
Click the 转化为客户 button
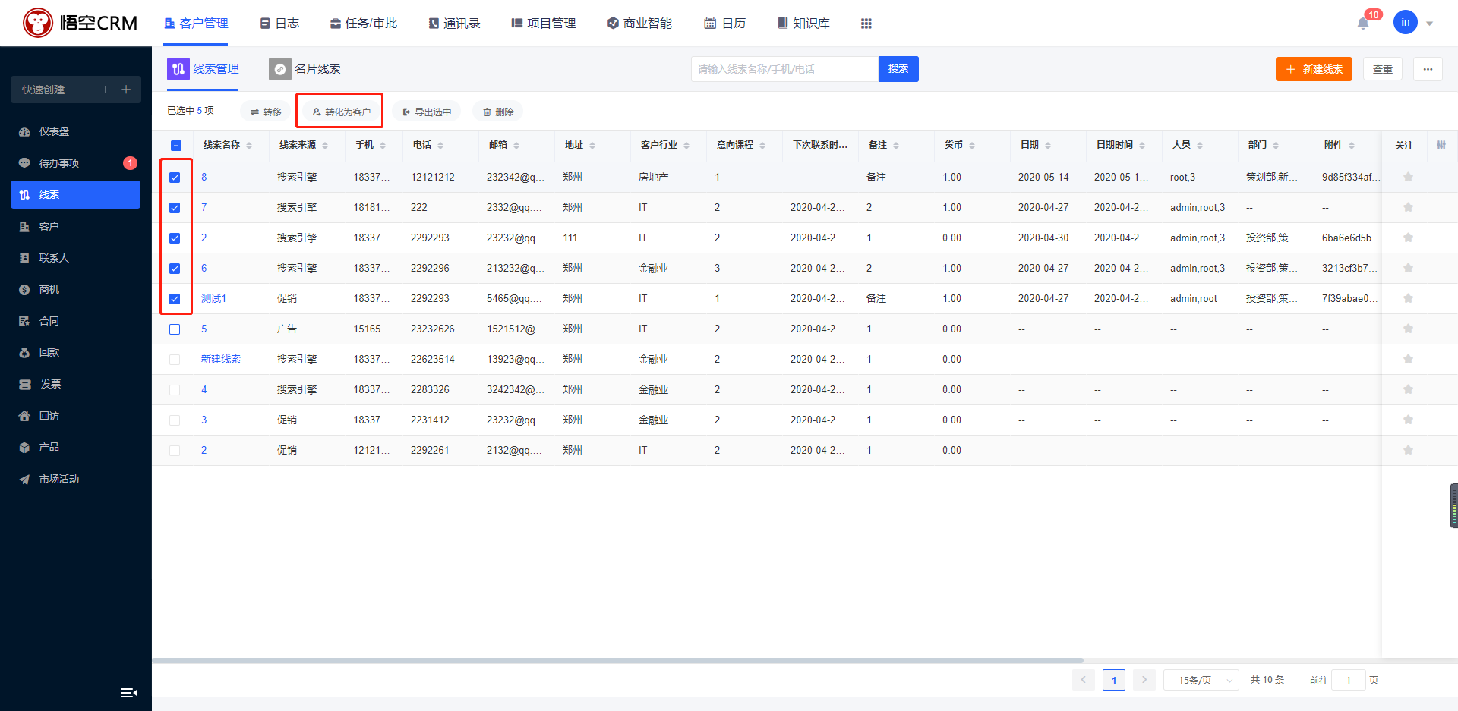point(341,112)
